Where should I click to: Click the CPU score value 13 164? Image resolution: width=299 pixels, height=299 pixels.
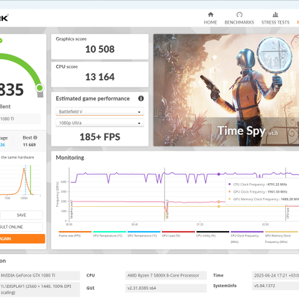(x=100, y=77)
